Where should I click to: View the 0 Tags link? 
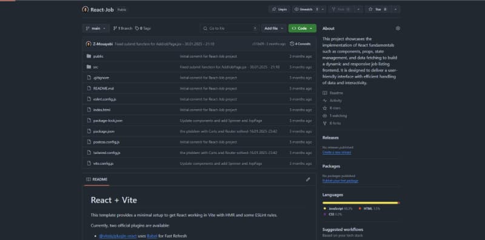click(x=143, y=28)
